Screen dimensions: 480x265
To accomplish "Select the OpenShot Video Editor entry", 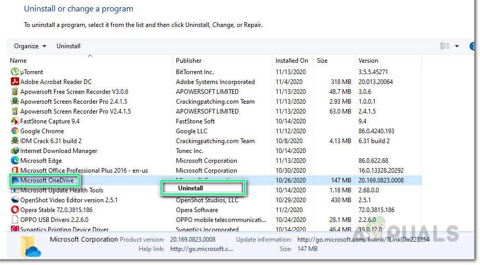I will 68,200.
